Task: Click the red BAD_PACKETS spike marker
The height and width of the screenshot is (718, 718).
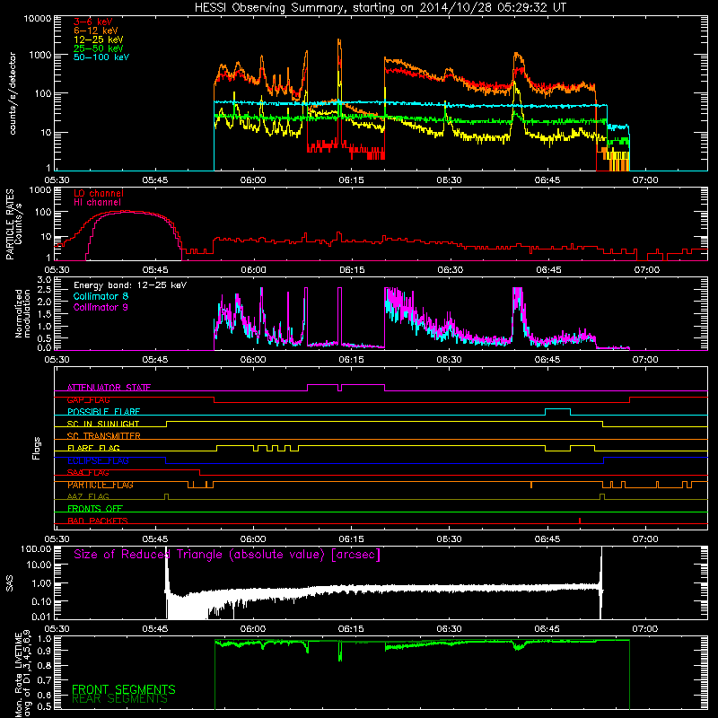Action: coord(580,521)
